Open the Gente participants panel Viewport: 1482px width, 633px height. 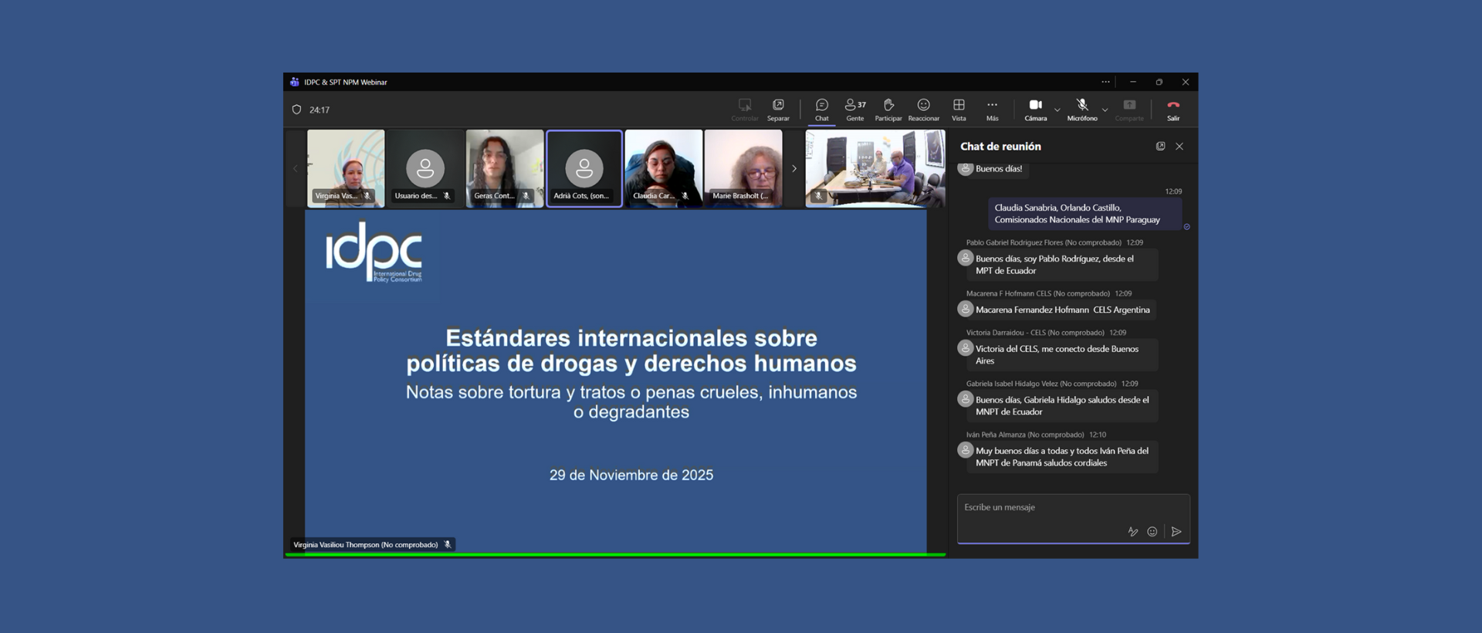click(854, 109)
